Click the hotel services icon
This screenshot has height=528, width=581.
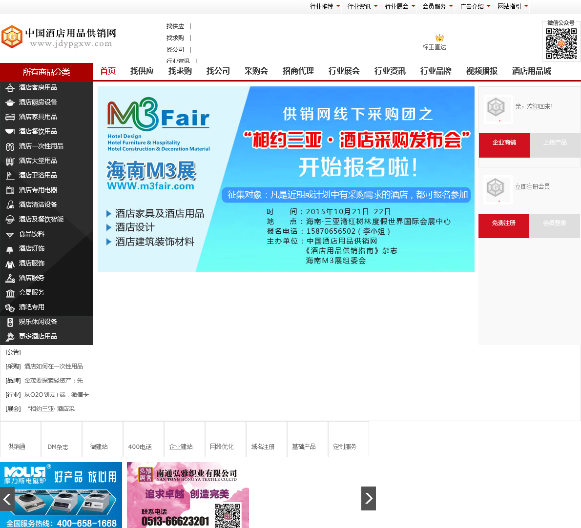pyautogui.click(x=10, y=279)
